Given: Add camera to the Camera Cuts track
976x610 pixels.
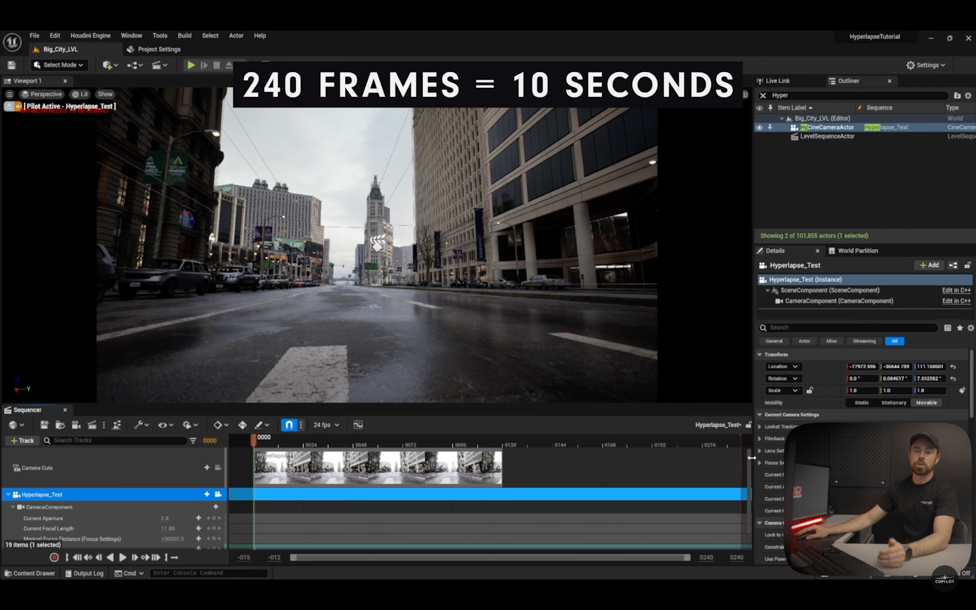Looking at the screenshot, I should click(207, 468).
